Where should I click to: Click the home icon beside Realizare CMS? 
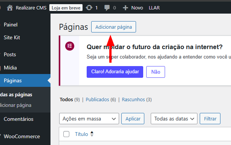[x=10, y=8]
